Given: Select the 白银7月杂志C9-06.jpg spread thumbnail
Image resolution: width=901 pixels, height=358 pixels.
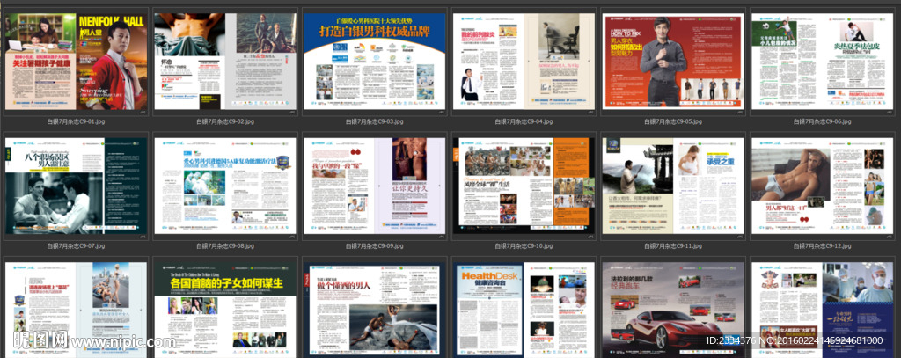Looking at the screenshot, I should tap(821, 61).
